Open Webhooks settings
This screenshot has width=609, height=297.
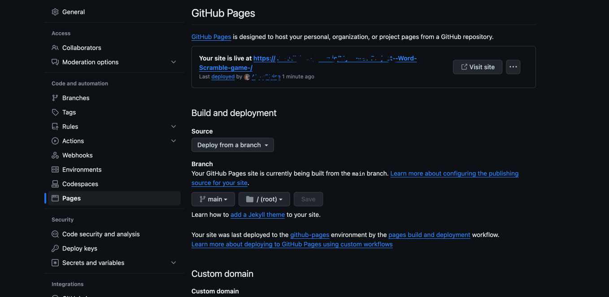114,155
